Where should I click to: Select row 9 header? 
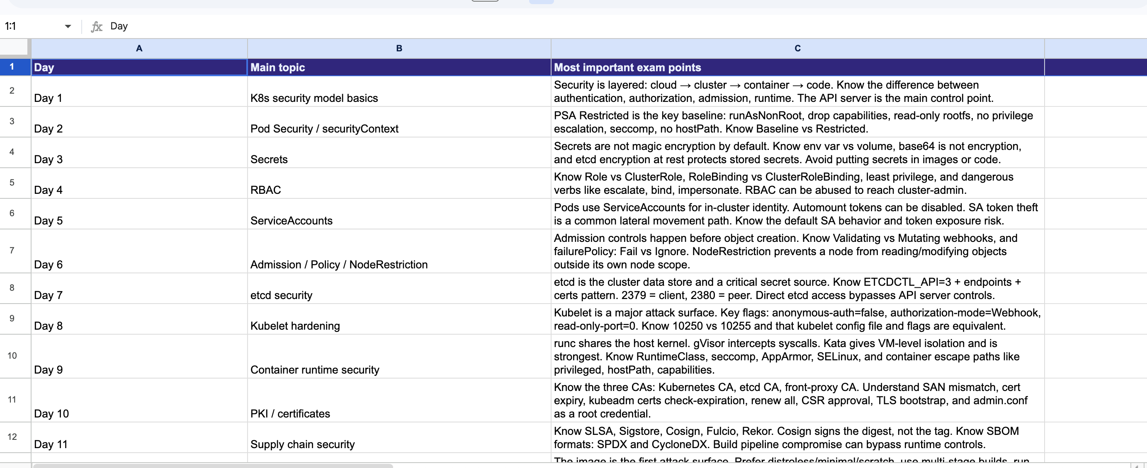point(15,319)
